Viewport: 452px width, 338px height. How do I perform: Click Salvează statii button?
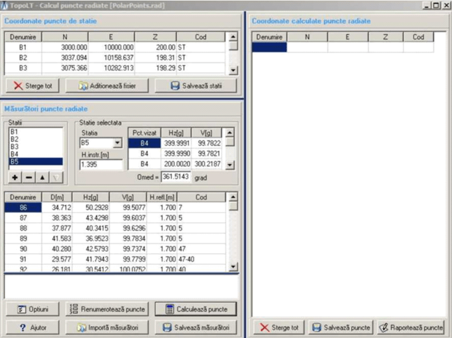tap(196, 86)
